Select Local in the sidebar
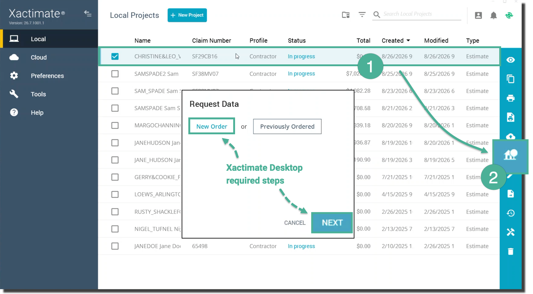533x294 pixels. (49, 39)
